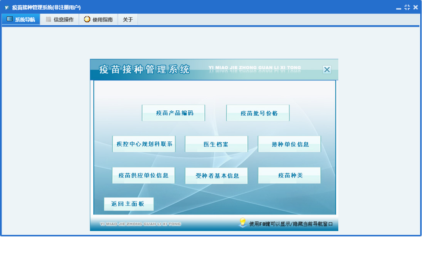This screenshot has width=422, height=277.
Task: Click the clock icon beside 使用指南
Action: [87, 19]
